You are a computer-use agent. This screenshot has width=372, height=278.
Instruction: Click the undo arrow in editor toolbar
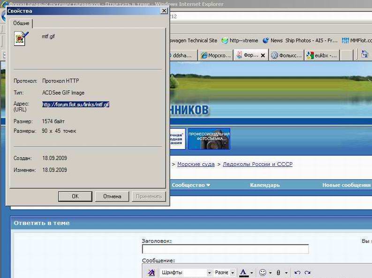point(297,272)
